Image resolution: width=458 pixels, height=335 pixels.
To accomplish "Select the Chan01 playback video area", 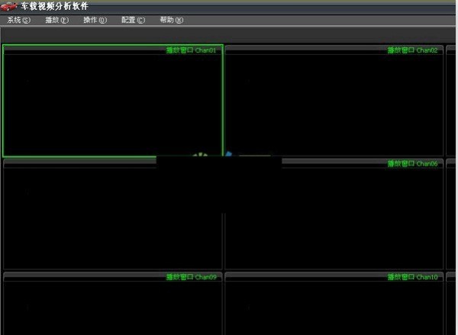I will (113, 105).
